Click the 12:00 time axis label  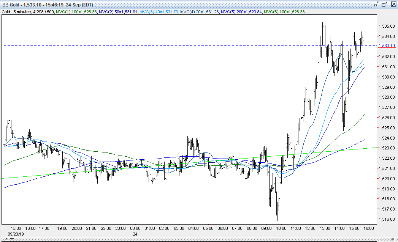(x=310, y=228)
